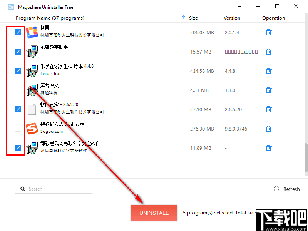Click the Refresh button
Screen dimensions: 308x231
pos(286,189)
